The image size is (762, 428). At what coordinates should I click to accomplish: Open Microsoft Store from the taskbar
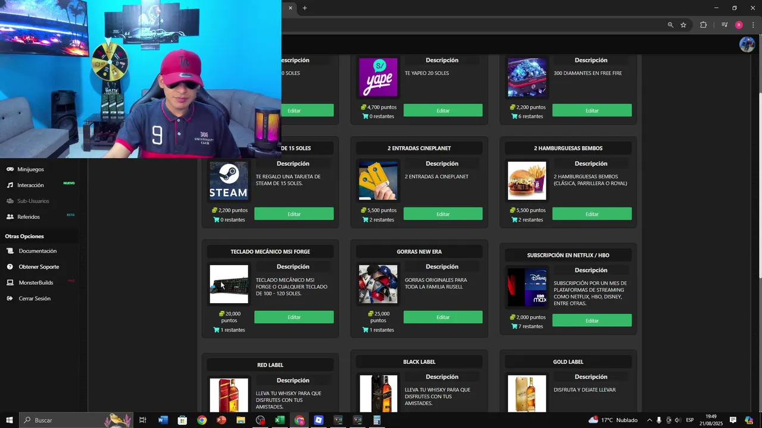pos(182,420)
